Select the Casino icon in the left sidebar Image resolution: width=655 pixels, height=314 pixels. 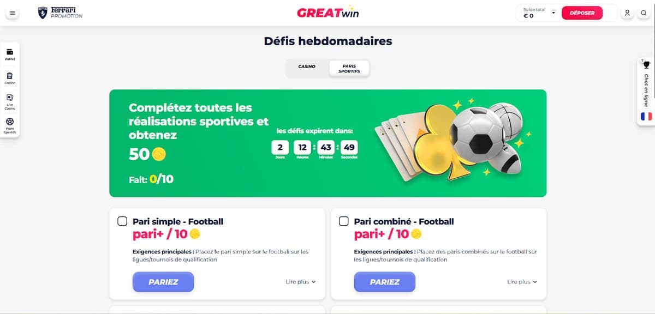point(10,78)
